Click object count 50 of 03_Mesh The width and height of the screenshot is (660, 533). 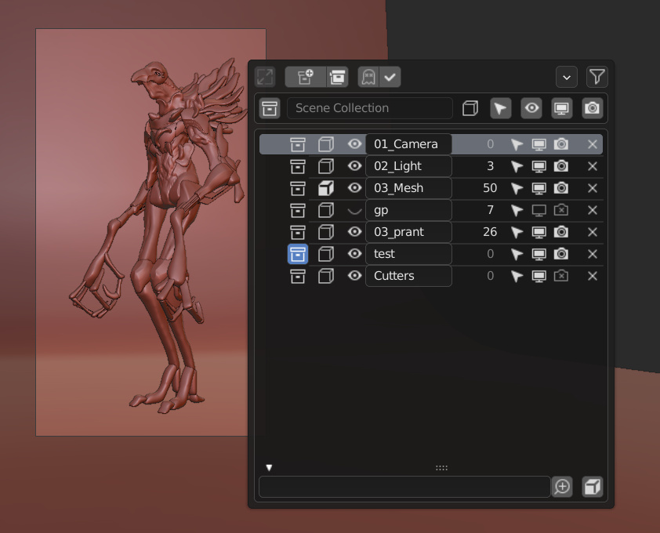pos(490,188)
